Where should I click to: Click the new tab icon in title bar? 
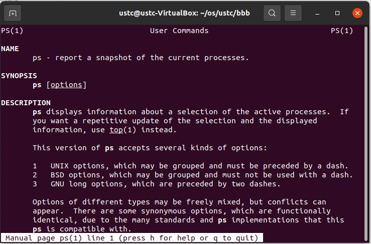(13, 13)
